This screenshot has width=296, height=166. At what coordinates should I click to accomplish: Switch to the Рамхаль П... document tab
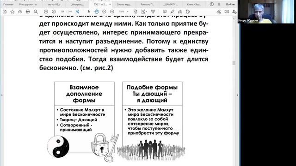pos(147,4)
